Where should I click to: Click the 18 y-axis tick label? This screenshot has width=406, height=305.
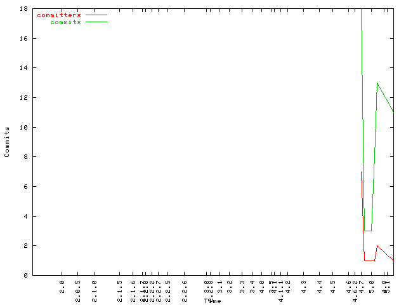click(x=23, y=9)
